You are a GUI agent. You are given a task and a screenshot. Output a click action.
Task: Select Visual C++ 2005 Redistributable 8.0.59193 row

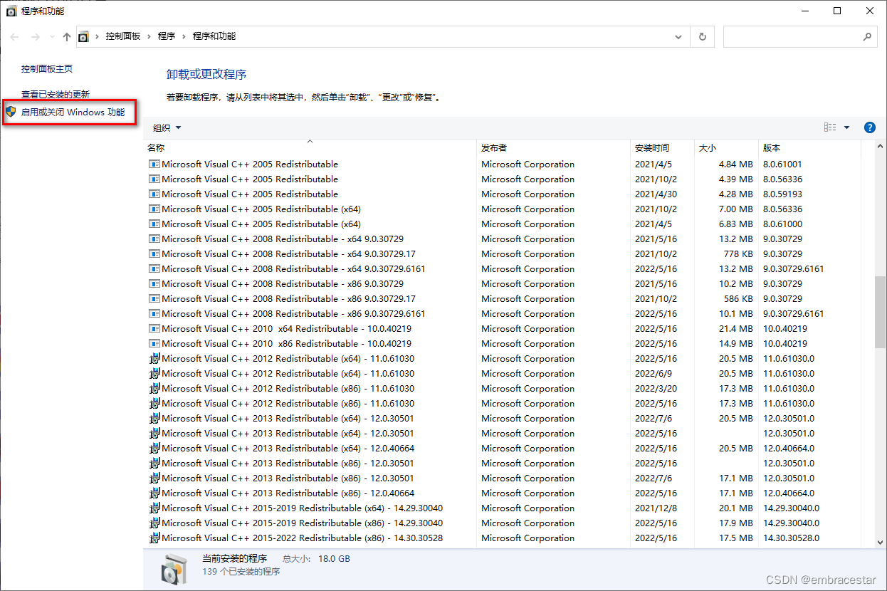coord(502,194)
